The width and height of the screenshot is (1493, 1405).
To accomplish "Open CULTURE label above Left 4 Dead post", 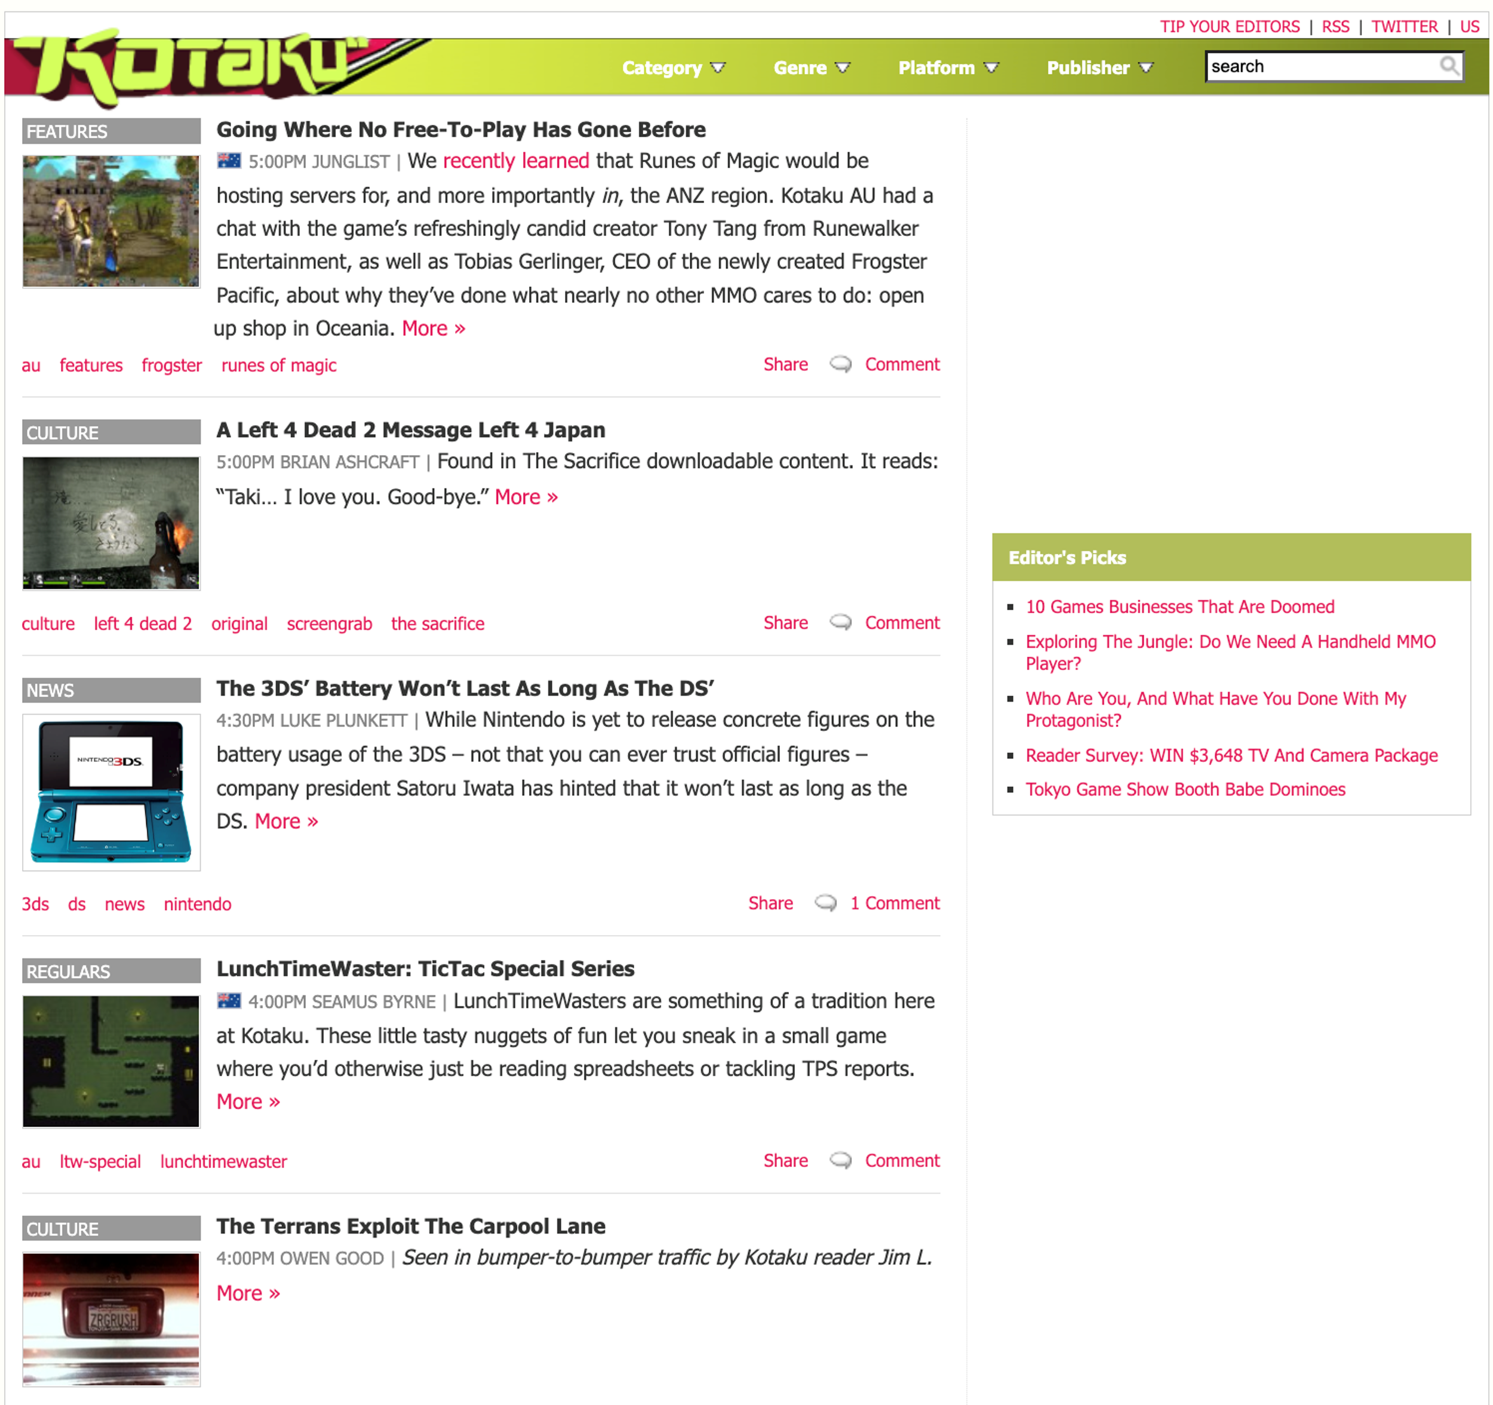I will pos(111,432).
